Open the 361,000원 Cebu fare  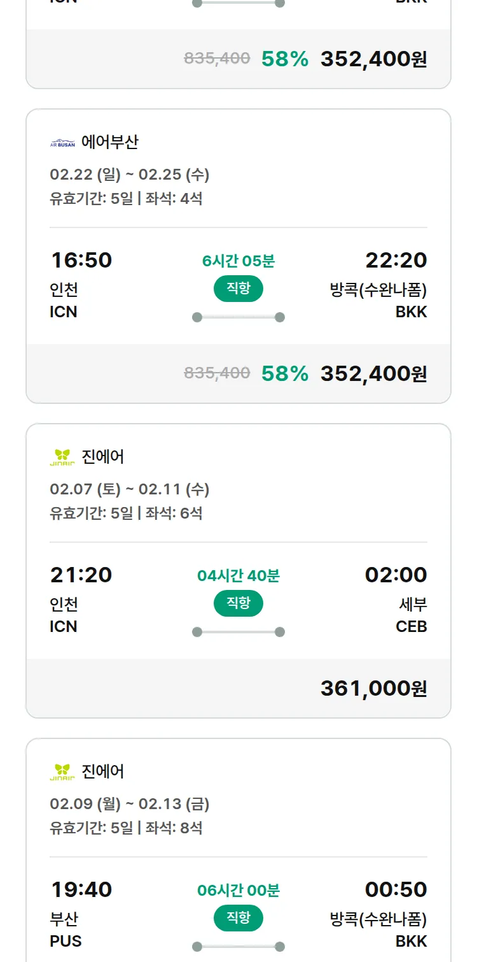[373, 688]
